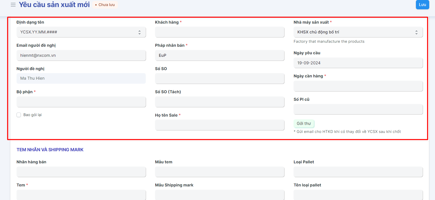Click the Nhãn hàng bán field
The width and height of the screenshot is (435, 200).
pyautogui.click(x=81, y=172)
